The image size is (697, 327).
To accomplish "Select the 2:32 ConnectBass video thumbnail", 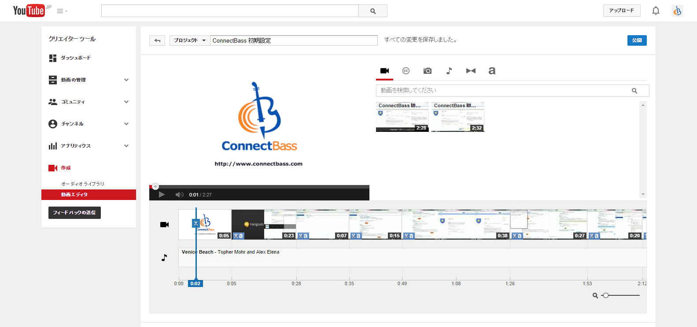I will (457, 117).
